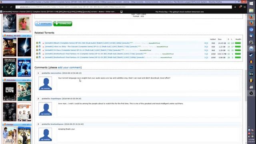Click the magnet icon on the 91 Days row
Image resolution: width=256 pixels, height=144 pixels.
coord(40,50)
